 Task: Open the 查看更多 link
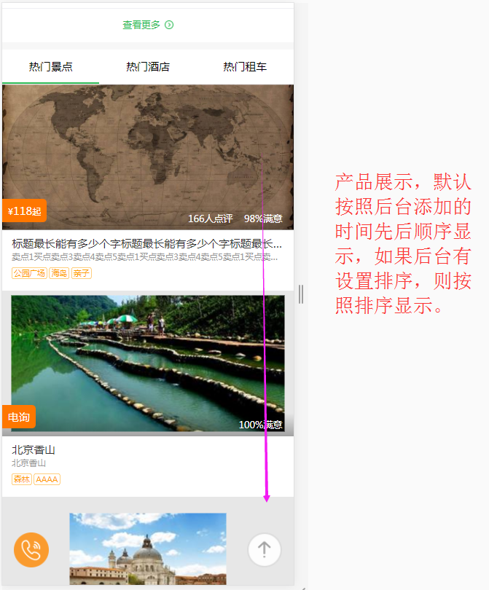tap(141, 25)
